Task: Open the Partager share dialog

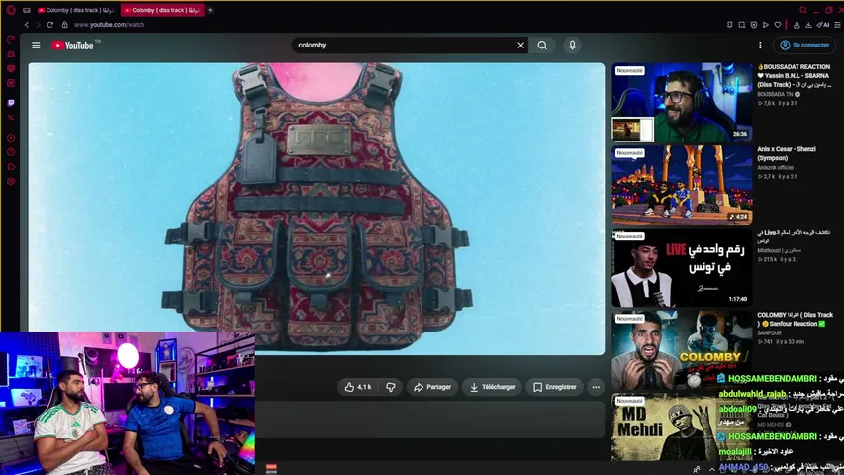Action: 432,387
